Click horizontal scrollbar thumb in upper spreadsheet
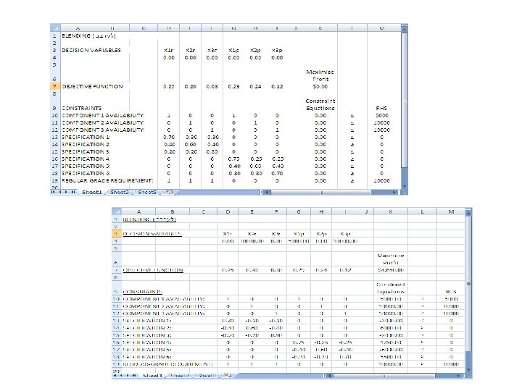The height and width of the screenshot is (391, 522). tap(321, 192)
